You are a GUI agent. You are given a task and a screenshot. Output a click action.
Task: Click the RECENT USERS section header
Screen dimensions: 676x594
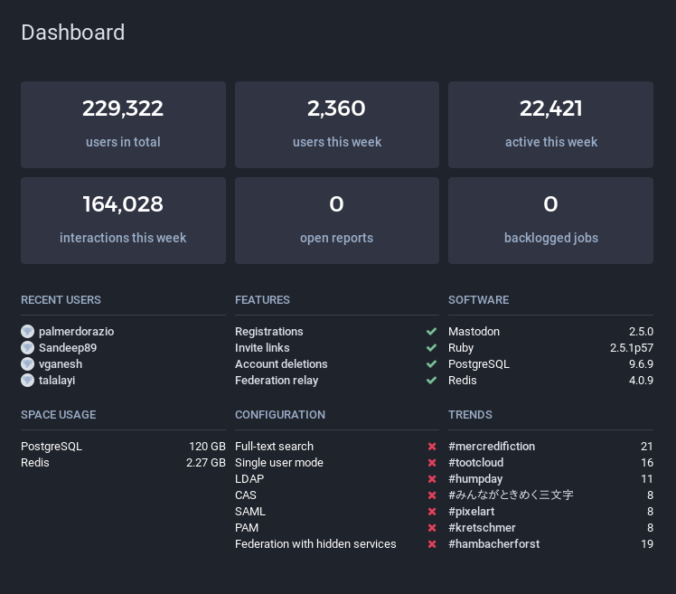[x=61, y=300]
